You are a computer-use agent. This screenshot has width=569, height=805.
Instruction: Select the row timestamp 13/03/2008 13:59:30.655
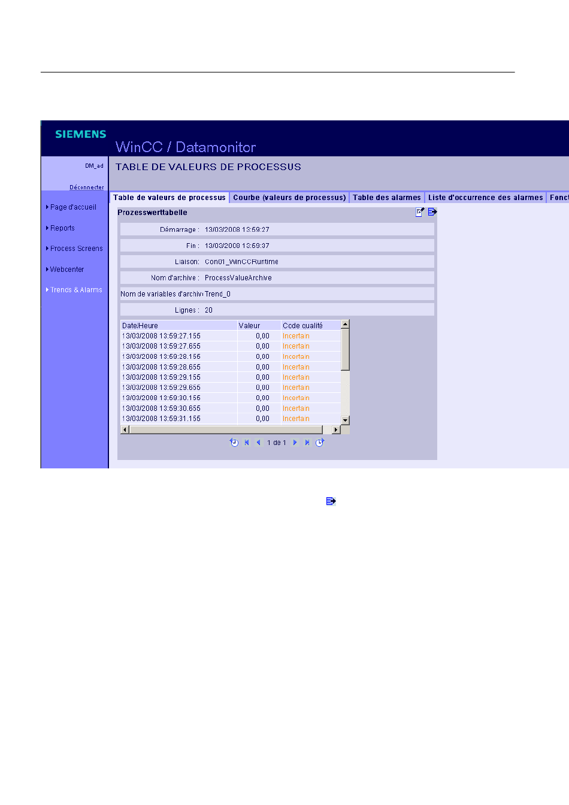(x=161, y=408)
